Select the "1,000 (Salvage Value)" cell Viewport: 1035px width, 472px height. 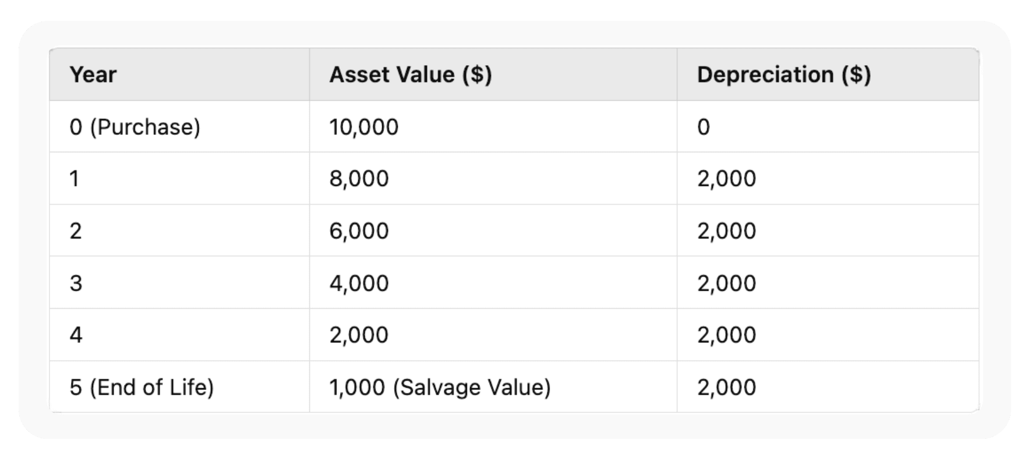click(440, 387)
